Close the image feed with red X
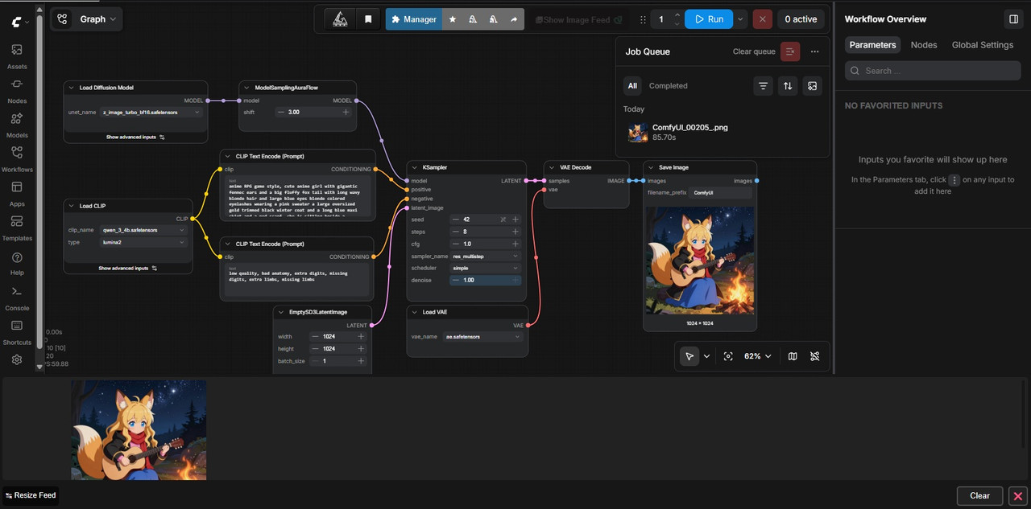 point(1018,495)
